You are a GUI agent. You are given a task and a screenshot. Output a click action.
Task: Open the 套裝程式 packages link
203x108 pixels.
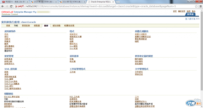(x=74, y=34)
